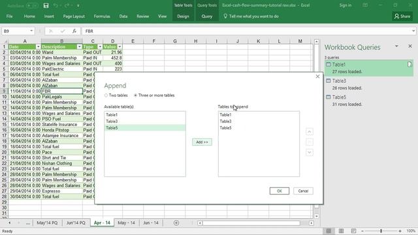Click the Undo arrow icon

(56, 6)
